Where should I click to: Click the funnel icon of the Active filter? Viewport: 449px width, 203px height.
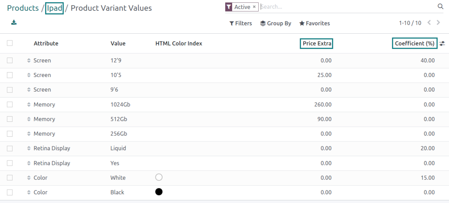pos(228,7)
